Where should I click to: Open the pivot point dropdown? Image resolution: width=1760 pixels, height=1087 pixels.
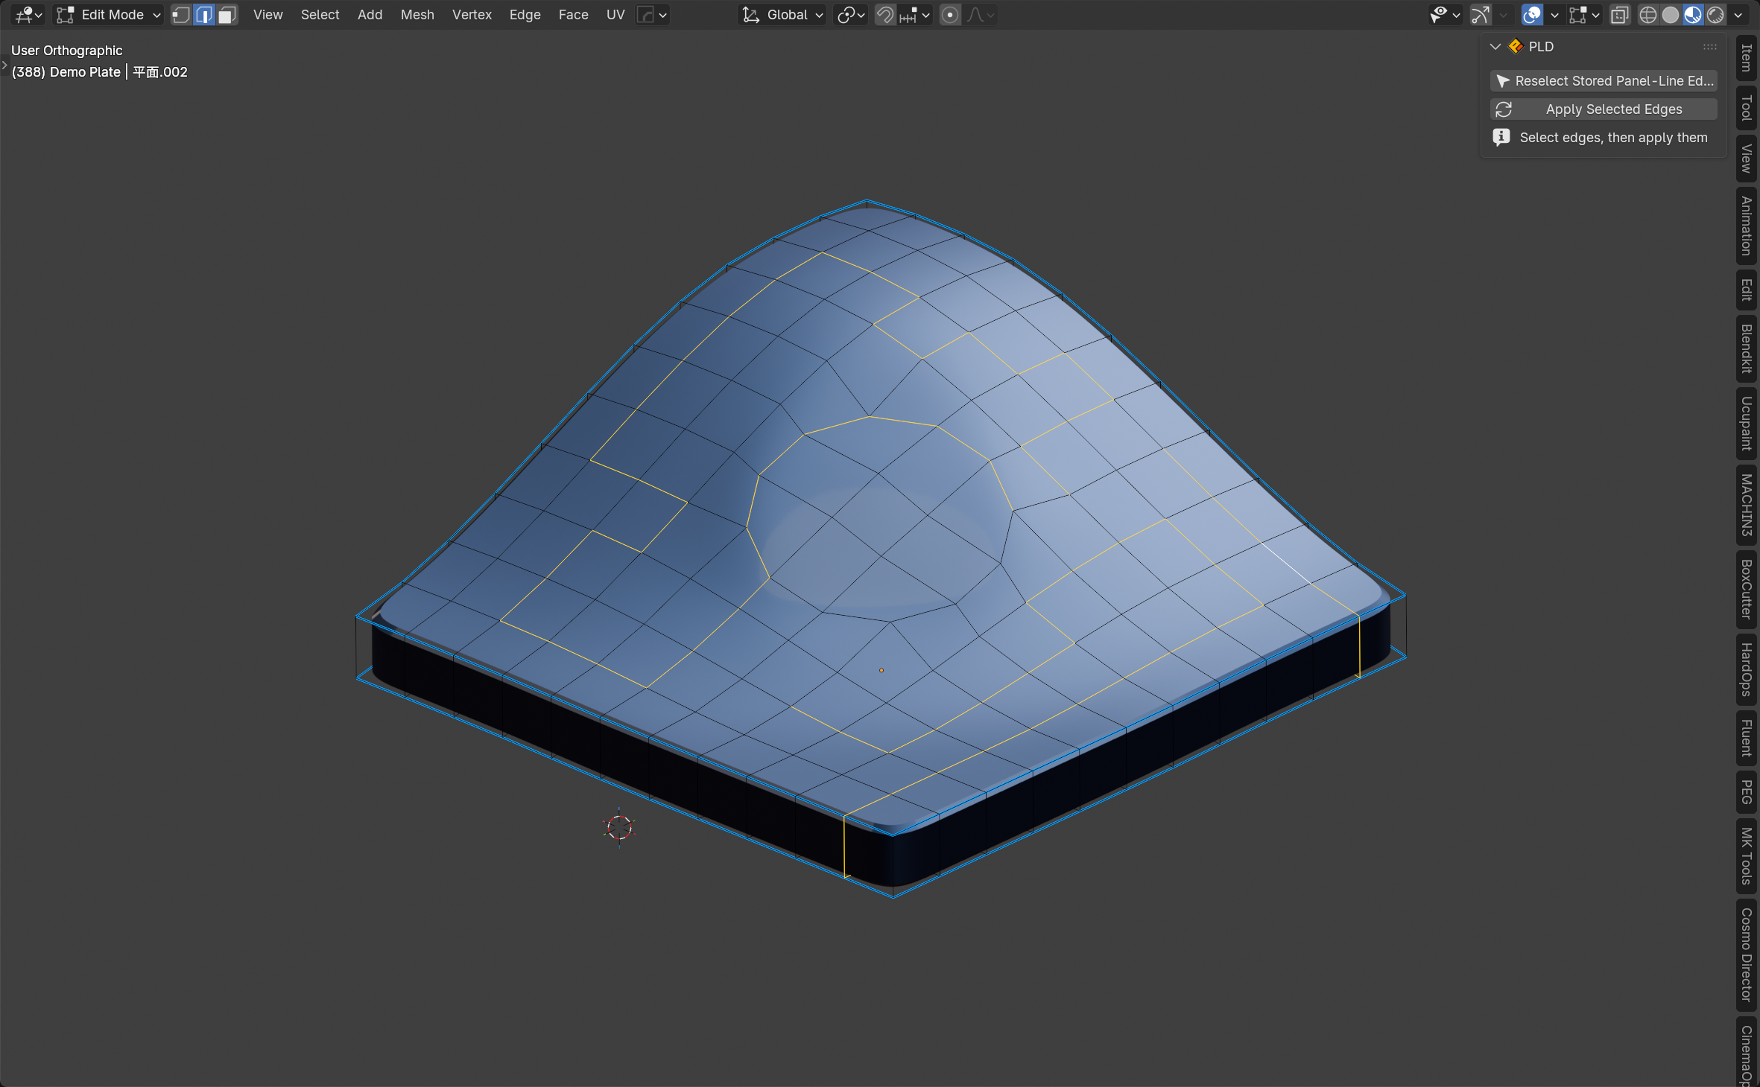(x=851, y=15)
